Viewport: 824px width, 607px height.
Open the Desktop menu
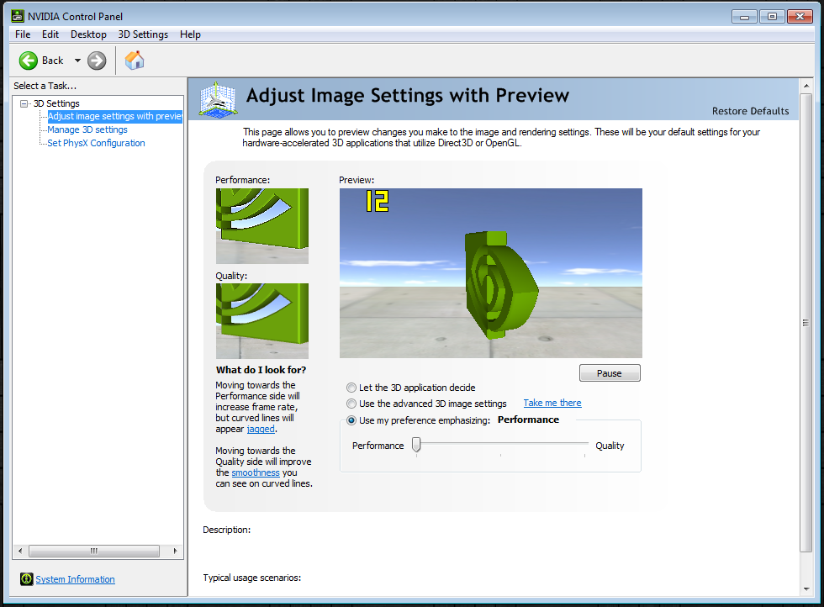click(x=88, y=34)
